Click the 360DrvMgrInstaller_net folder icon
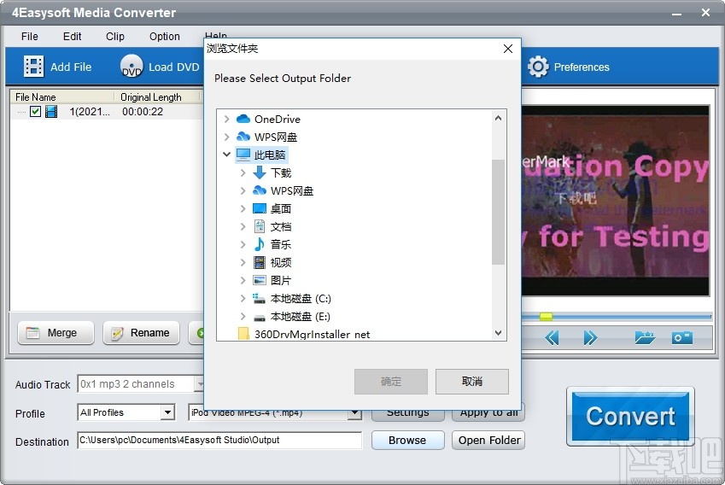Viewport: 725px width, 485px height. tap(243, 334)
